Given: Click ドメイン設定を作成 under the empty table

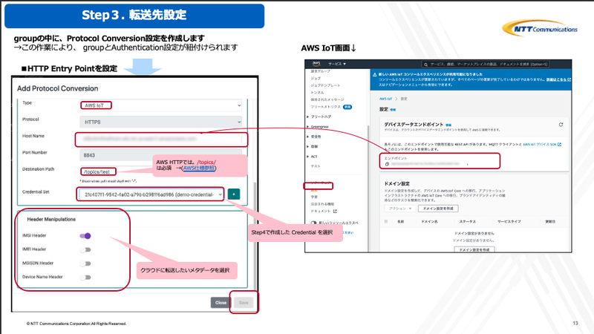Looking at the screenshot, I should pyautogui.click(x=474, y=249).
